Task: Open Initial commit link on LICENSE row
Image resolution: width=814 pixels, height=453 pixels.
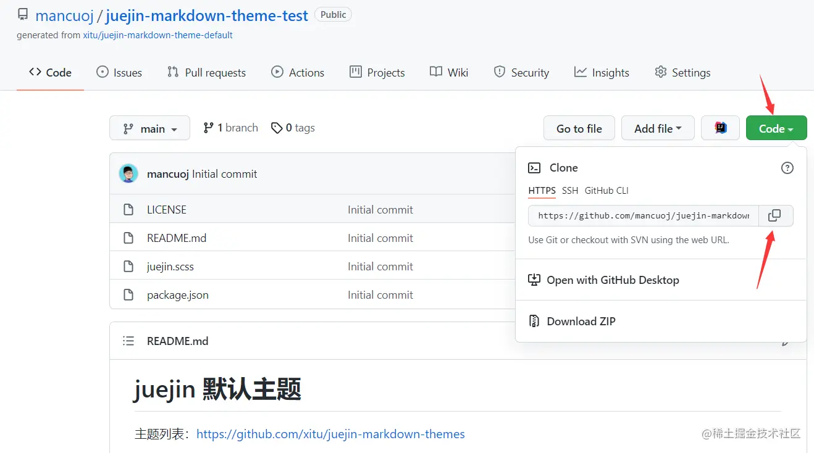Action: tap(380, 210)
